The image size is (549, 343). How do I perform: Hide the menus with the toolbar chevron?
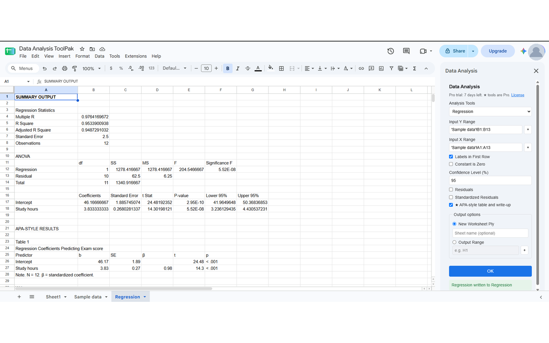pos(426,68)
